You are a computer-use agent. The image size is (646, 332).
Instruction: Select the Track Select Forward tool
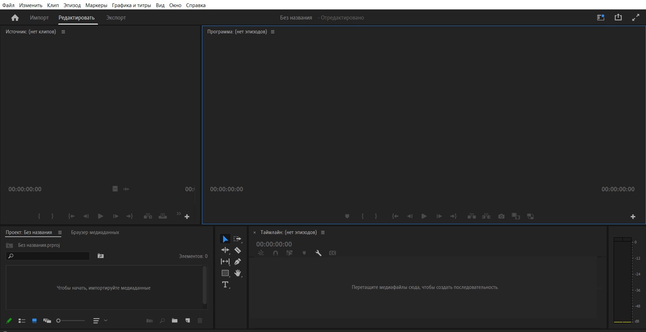[x=238, y=239]
